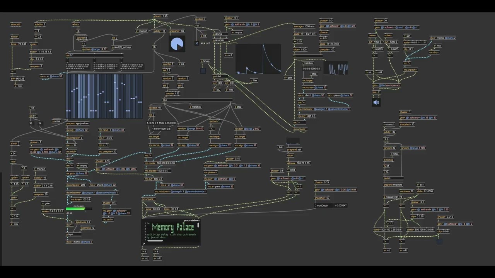Click inside the blue multislider note grid
Screen dimensions: 495x278
click(104, 96)
